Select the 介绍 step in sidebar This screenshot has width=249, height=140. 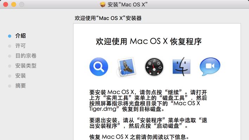(20, 36)
